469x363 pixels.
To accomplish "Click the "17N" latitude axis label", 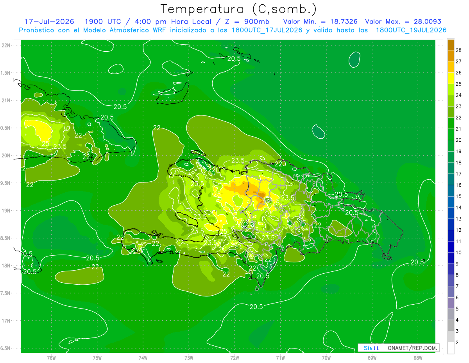I will (6, 321).
